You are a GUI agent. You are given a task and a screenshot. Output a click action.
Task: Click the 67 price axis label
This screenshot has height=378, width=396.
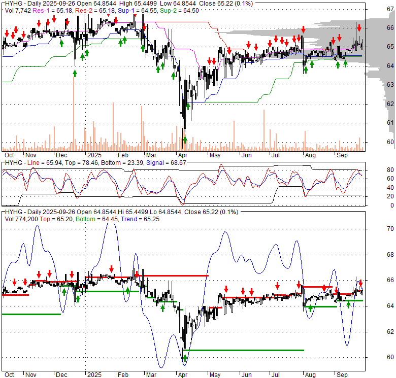(x=390, y=9)
